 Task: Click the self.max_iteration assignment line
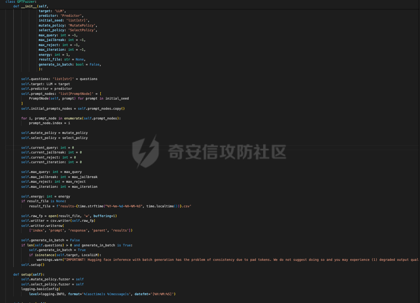point(59,187)
